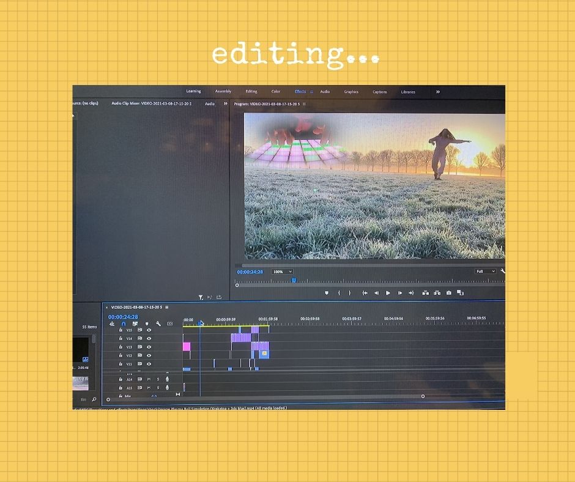The height and width of the screenshot is (482, 575).
Task: Switch to the Graphics workspace tab
Action: pos(351,92)
